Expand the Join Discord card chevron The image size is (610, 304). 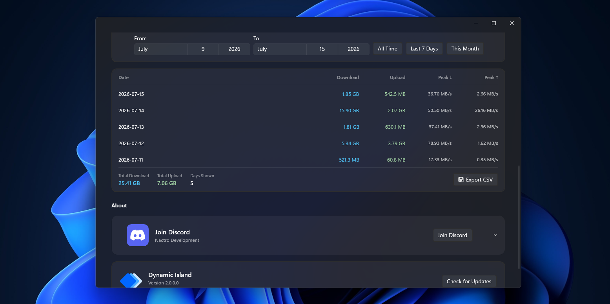(495, 235)
